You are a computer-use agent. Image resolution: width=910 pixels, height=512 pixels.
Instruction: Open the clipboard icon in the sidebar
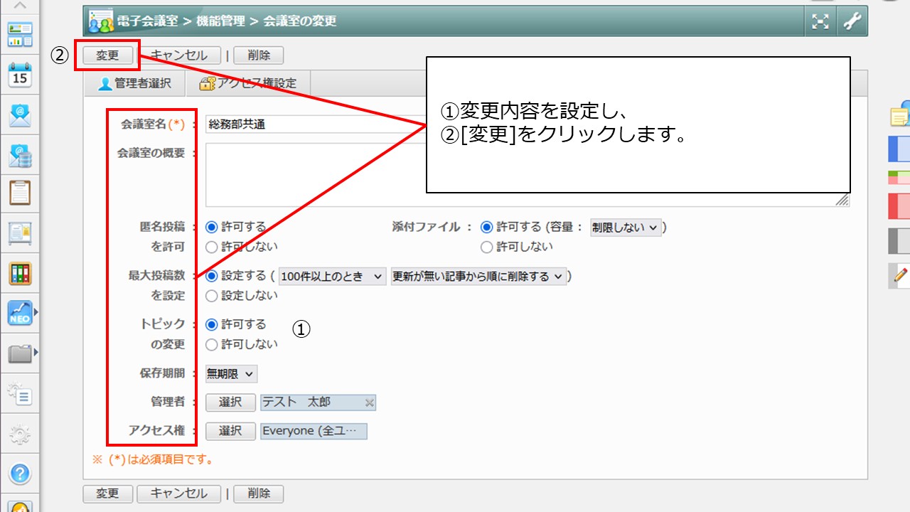[x=20, y=193]
